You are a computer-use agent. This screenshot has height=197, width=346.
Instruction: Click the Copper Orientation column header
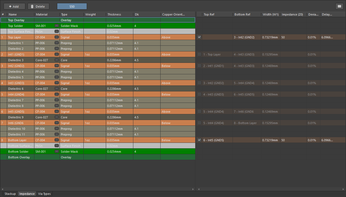coord(178,14)
